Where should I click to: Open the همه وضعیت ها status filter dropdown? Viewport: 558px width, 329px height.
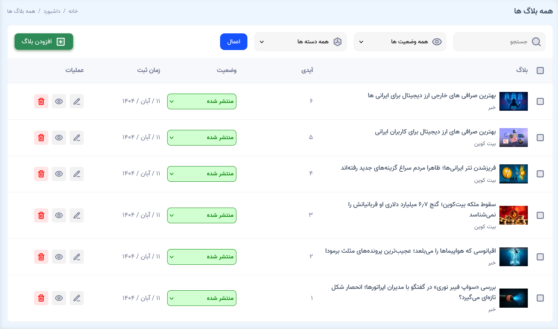(400, 42)
